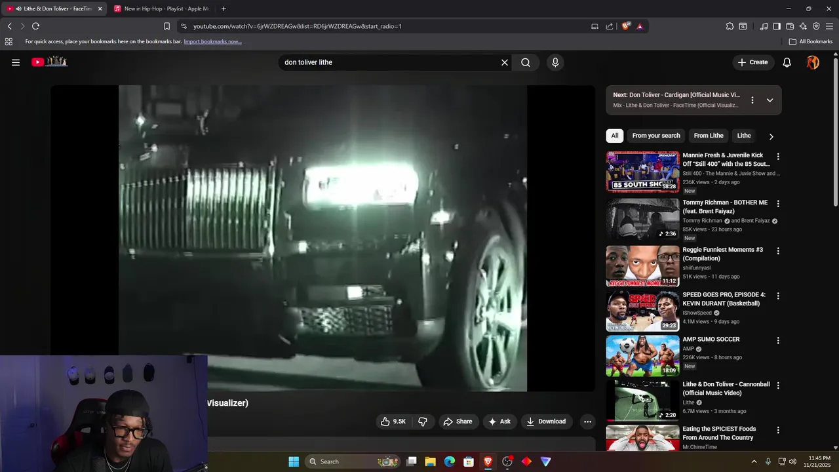Open options for Eating the SPICIEST Foods
The width and height of the screenshot is (839, 472).
[778, 430]
